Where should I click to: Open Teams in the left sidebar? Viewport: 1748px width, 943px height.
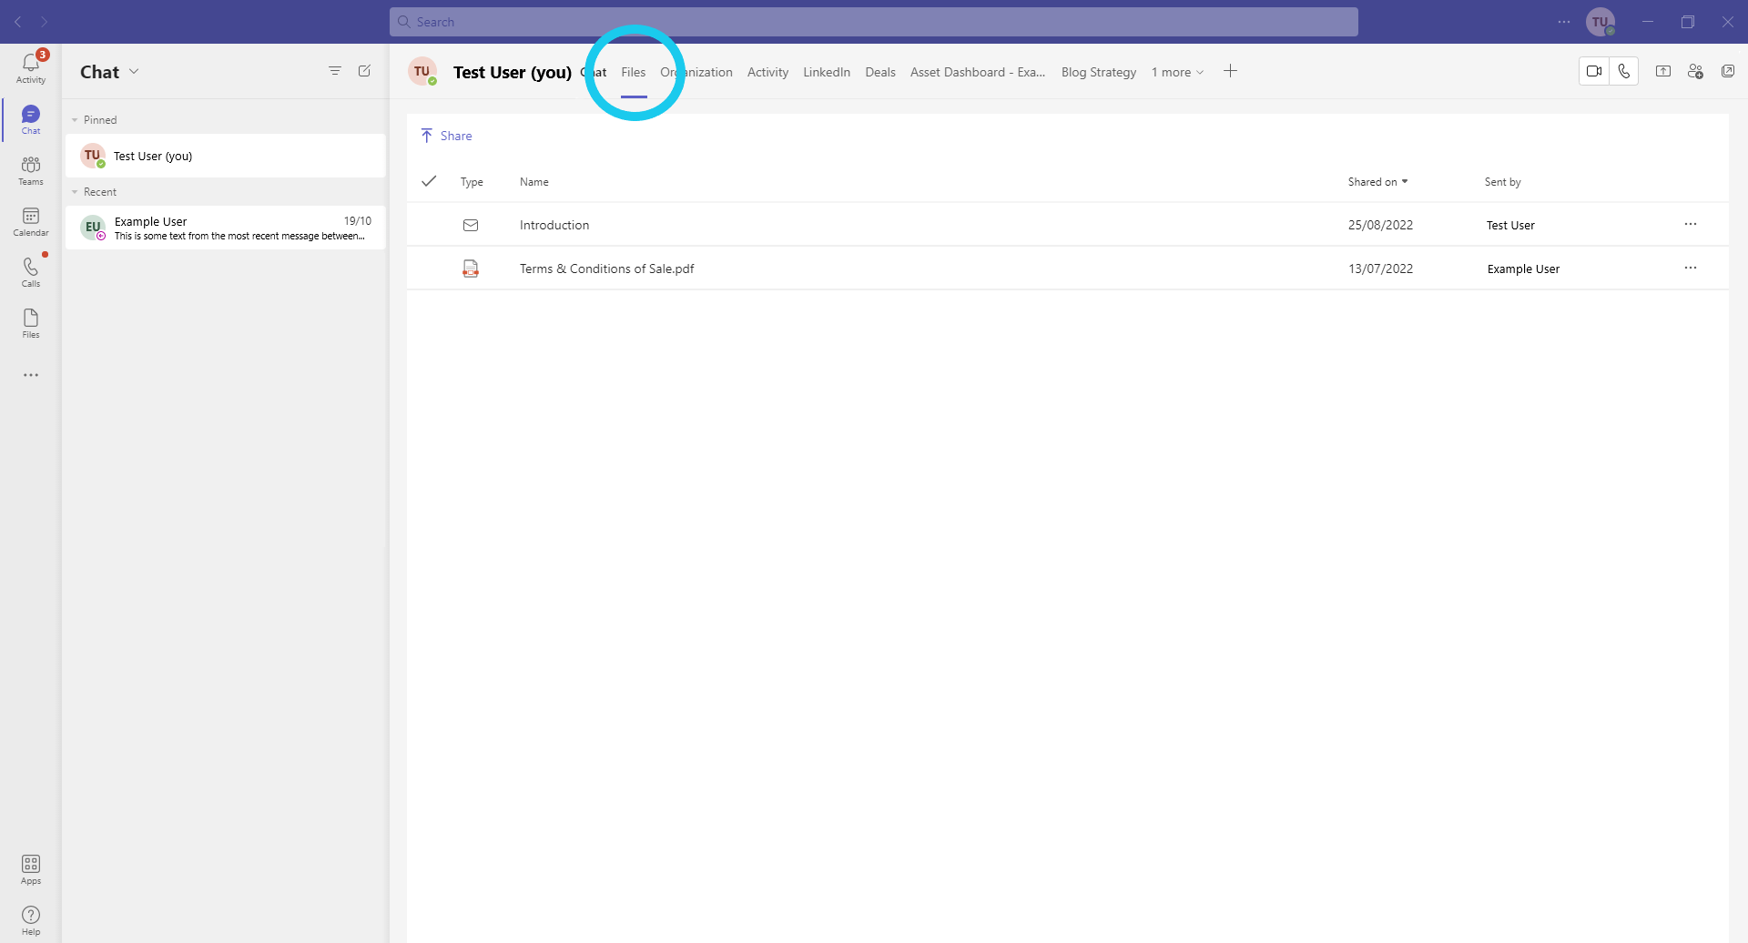[31, 170]
